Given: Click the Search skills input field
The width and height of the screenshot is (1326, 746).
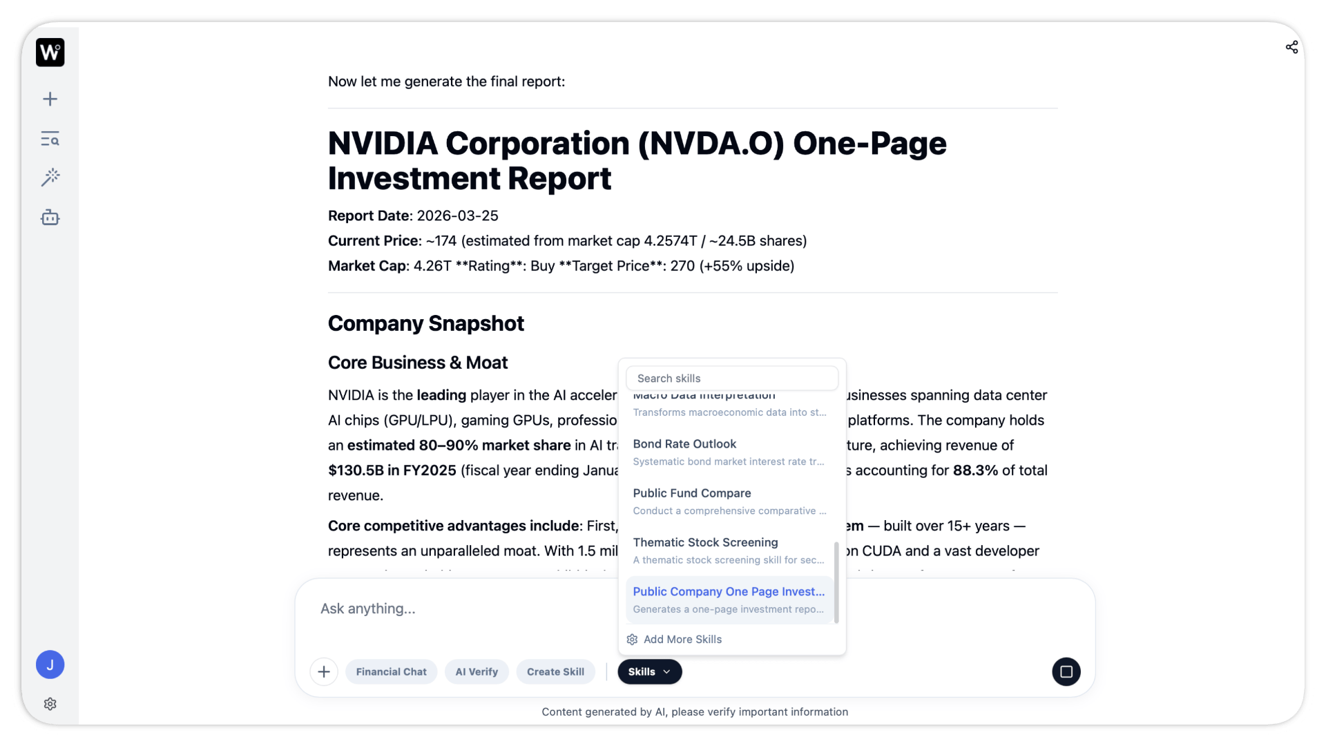Looking at the screenshot, I should (x=732, y=379).
